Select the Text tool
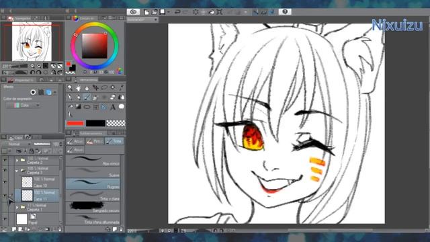The height and width of the screenshot is (242, 430). point(113,107)
